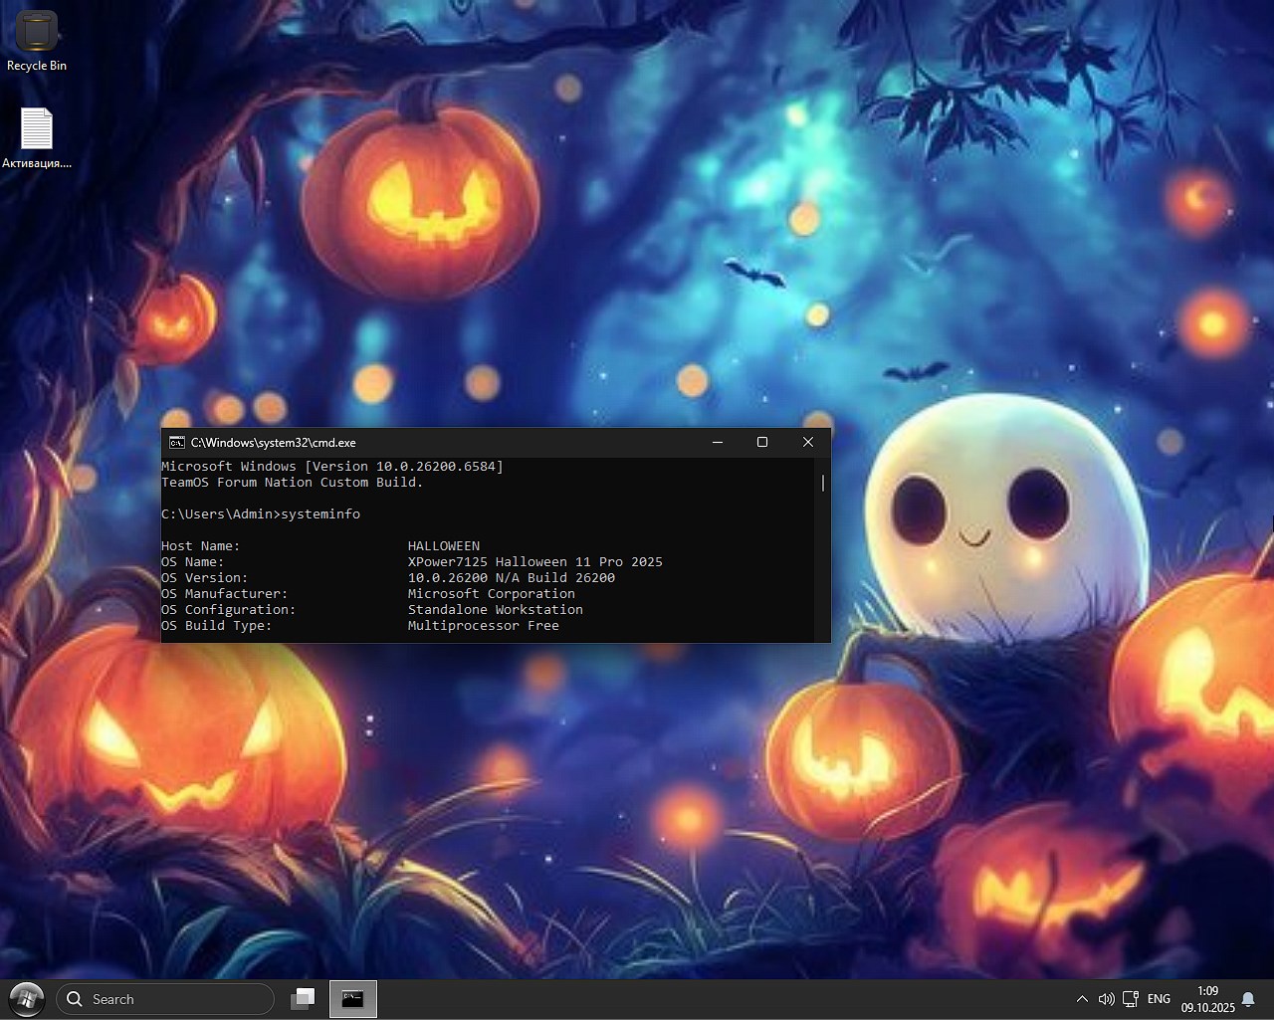Show notifications via the bell icon
Screen dimensions: 1274x1020
(1248, 999)
